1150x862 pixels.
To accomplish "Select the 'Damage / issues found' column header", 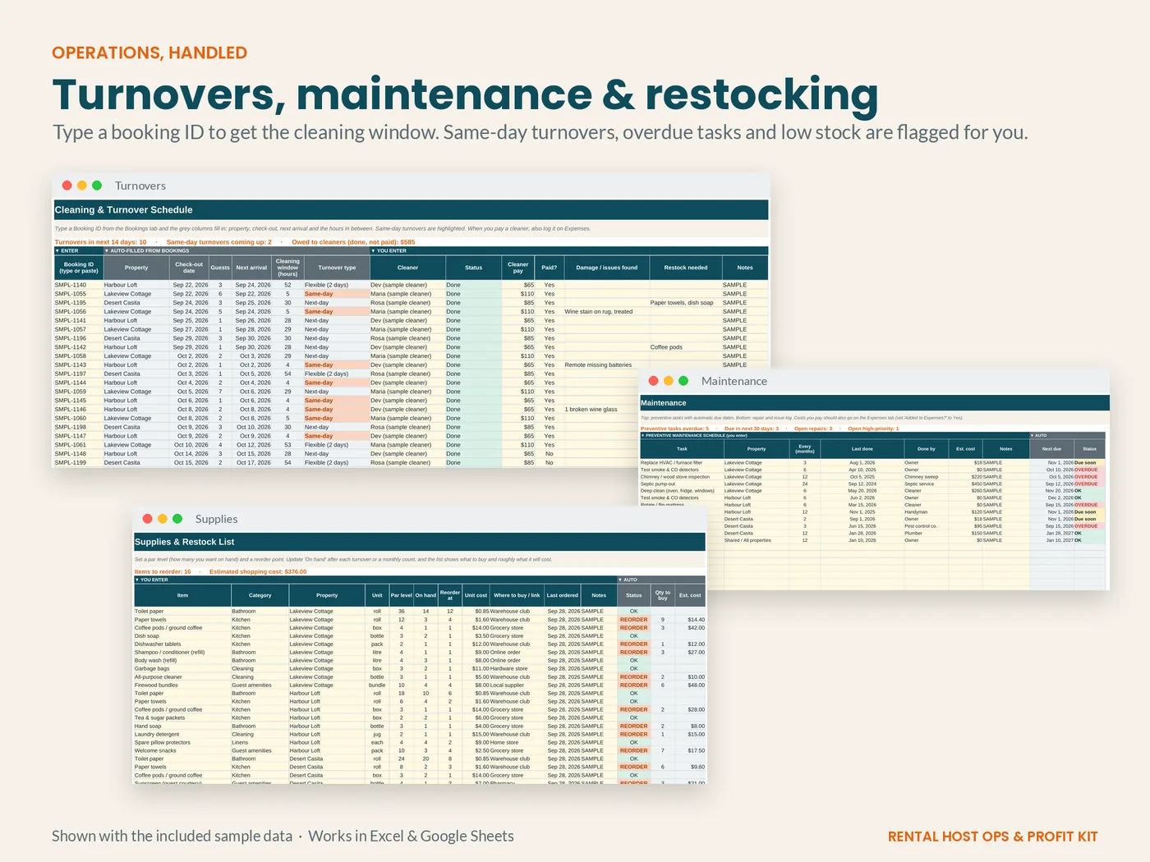I will (x=607, y=268).
